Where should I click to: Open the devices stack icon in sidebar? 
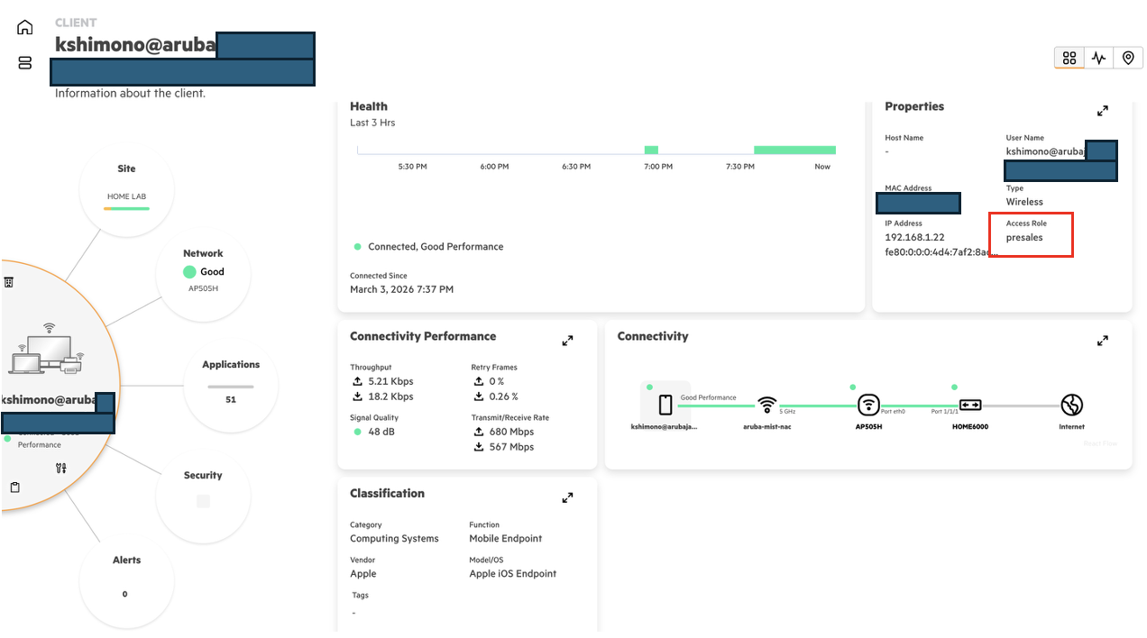click(x=25, y=63)
